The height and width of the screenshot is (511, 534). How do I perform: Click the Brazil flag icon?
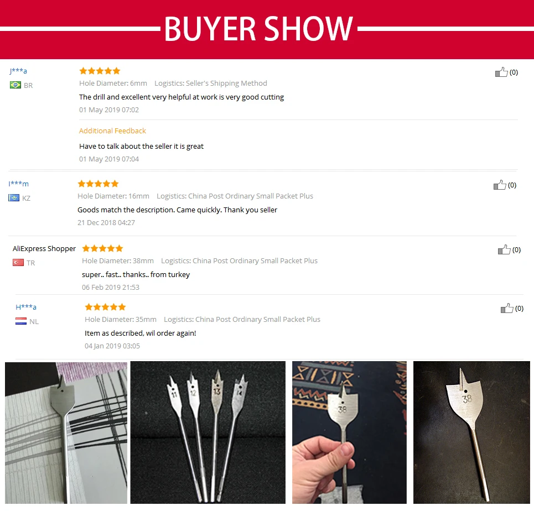coord(15,85)
